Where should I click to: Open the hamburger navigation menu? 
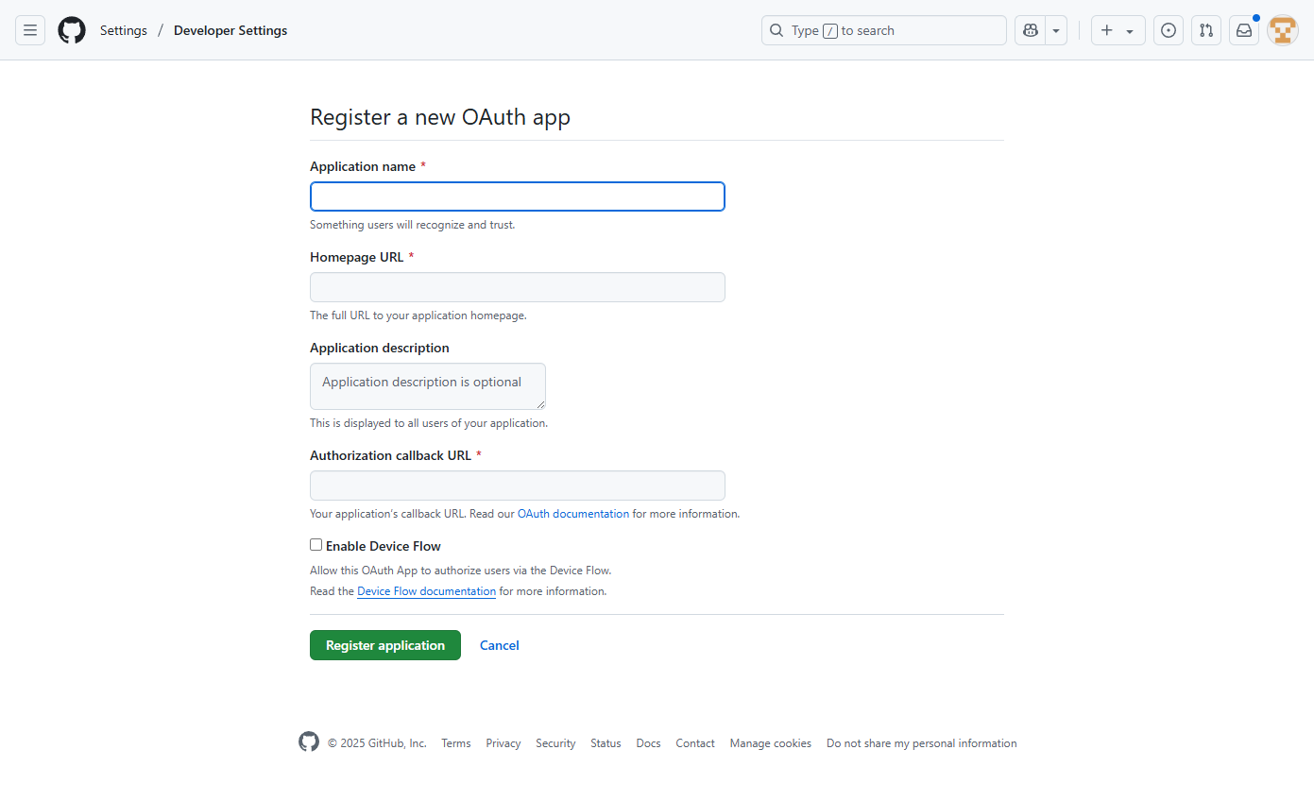click(x=30, y=30)
